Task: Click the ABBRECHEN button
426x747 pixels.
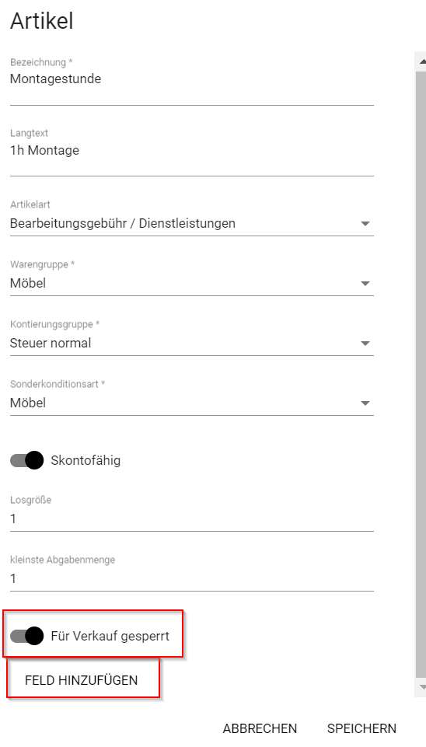Action: click(x=260, y=728)
